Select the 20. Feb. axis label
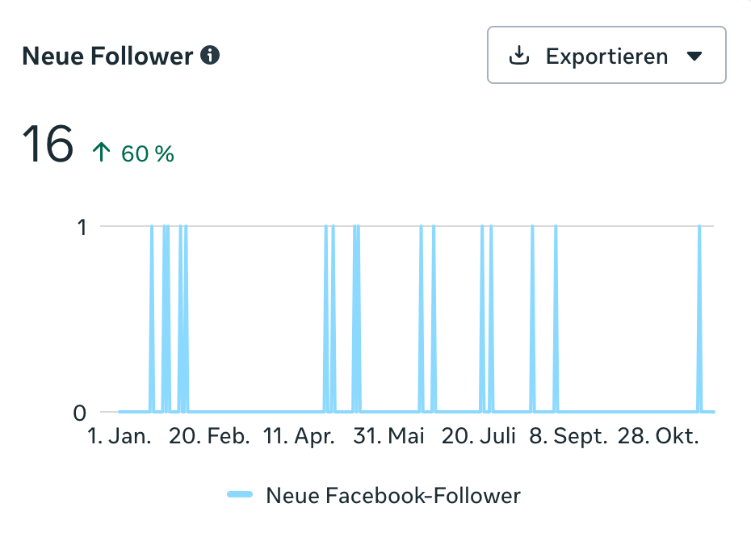 [x=209, y=437]
